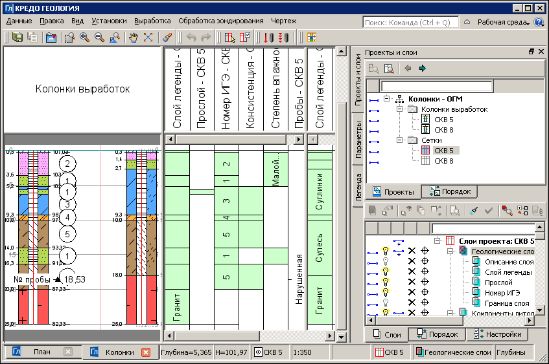Click the save-all floppy disks toolbar icon
The image size is (549, 364).
pyautogui.click(x=18, y=37)
